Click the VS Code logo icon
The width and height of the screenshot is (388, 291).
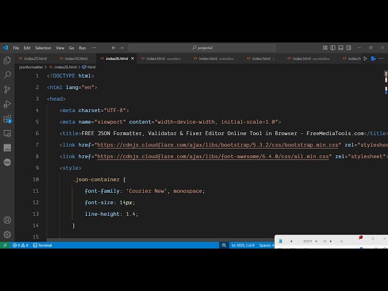pos(5,48)
